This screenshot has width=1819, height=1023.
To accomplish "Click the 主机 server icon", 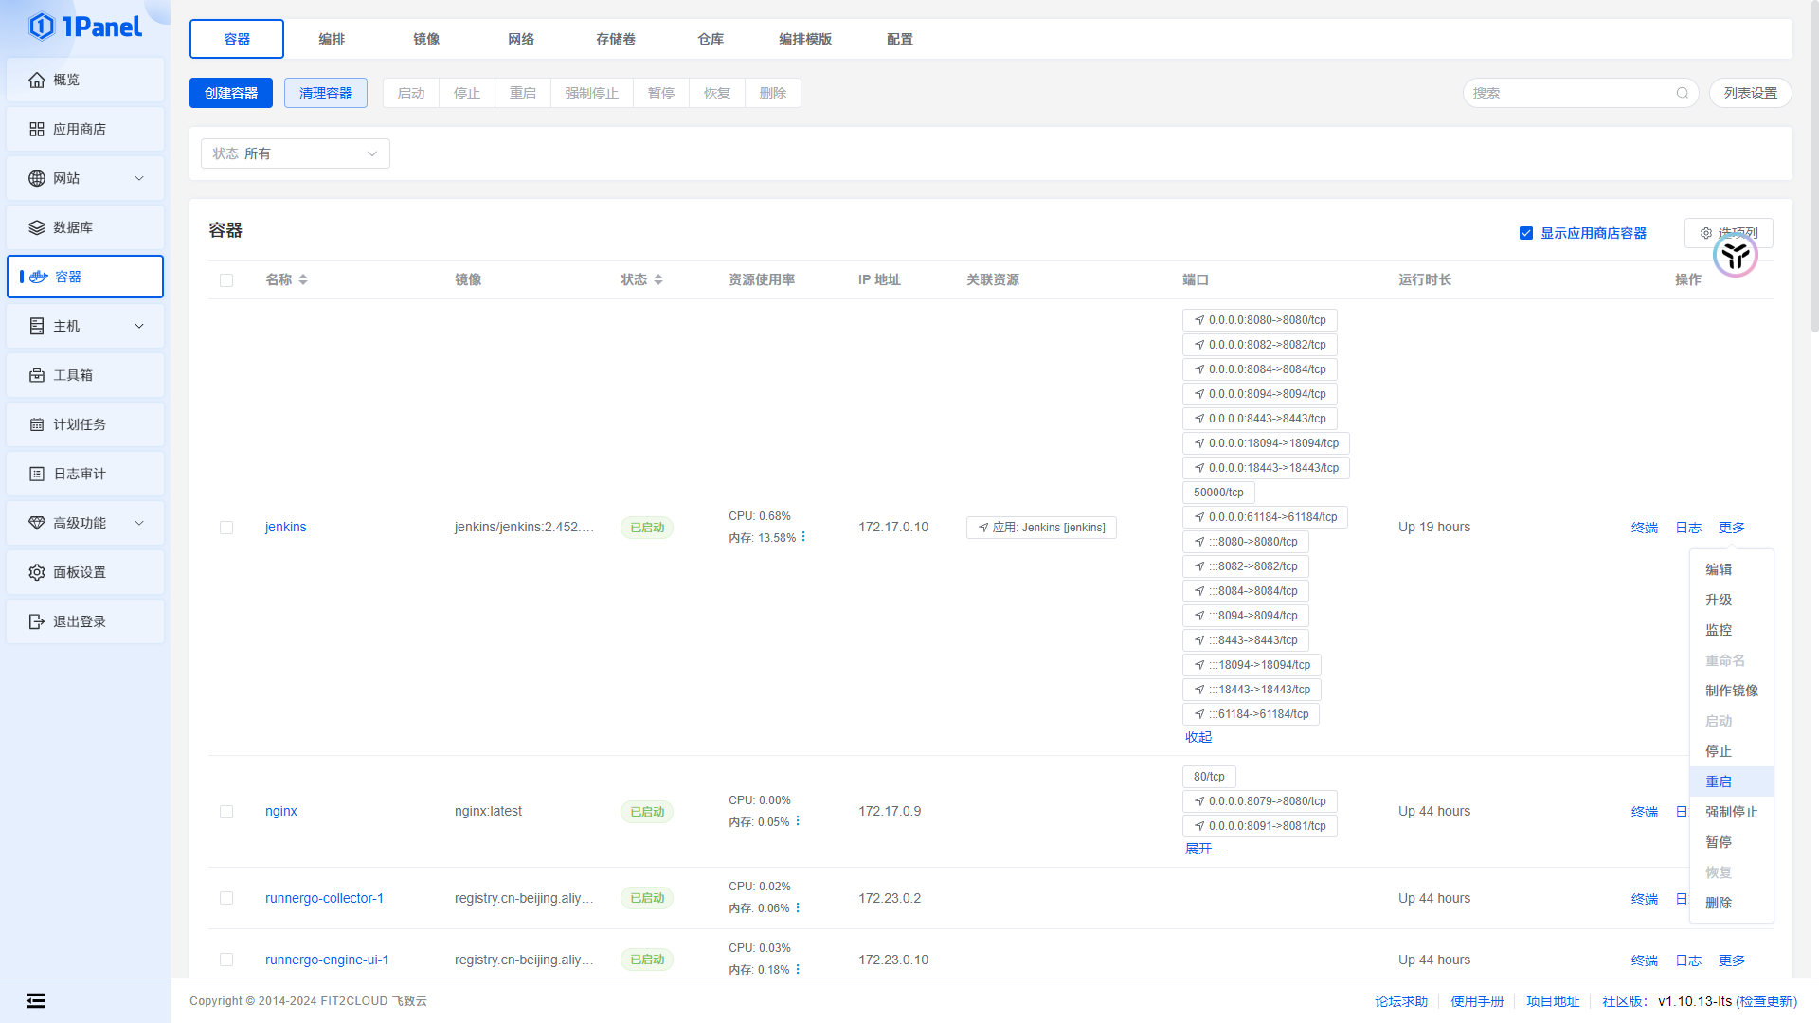I will [x=37, y=326].
